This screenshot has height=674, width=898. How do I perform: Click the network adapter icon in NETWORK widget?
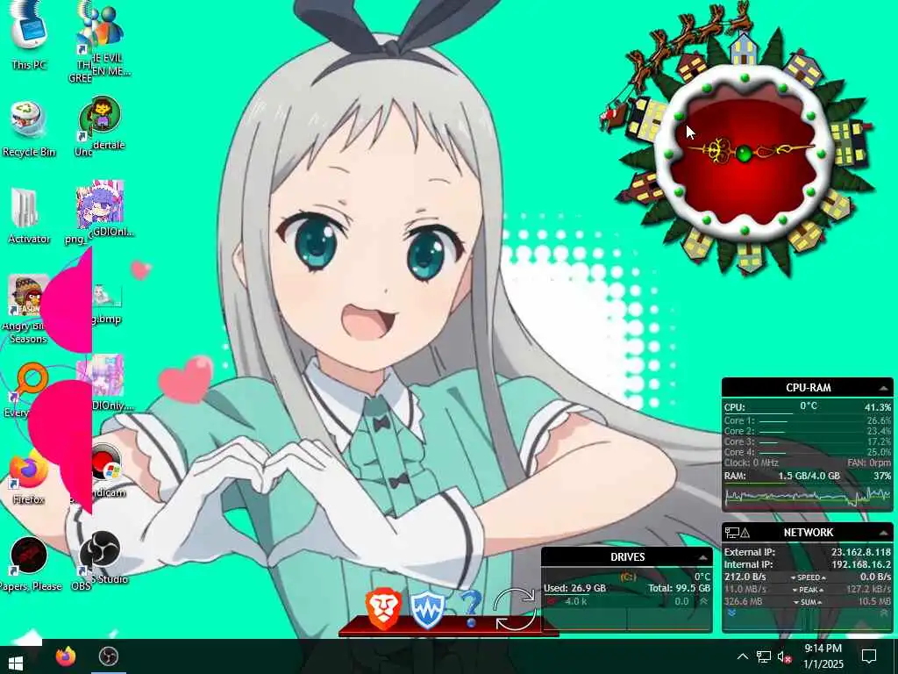(x=731, y=533)
